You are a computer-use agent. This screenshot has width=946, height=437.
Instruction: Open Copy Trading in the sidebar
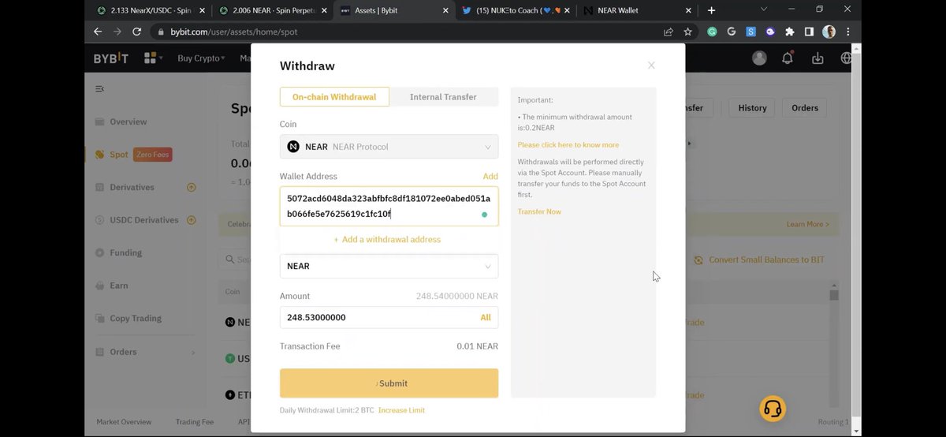(x=136, y=318)
